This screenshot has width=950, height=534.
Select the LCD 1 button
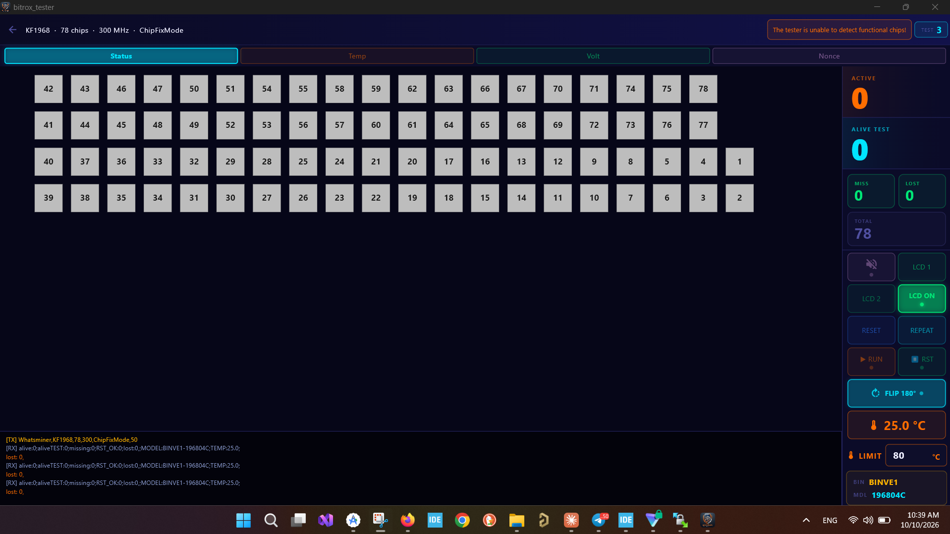coord(921,267)
